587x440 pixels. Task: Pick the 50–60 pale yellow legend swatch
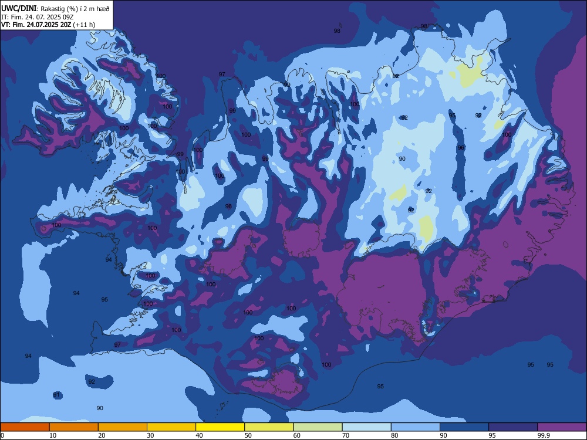(x=269, y=427)
